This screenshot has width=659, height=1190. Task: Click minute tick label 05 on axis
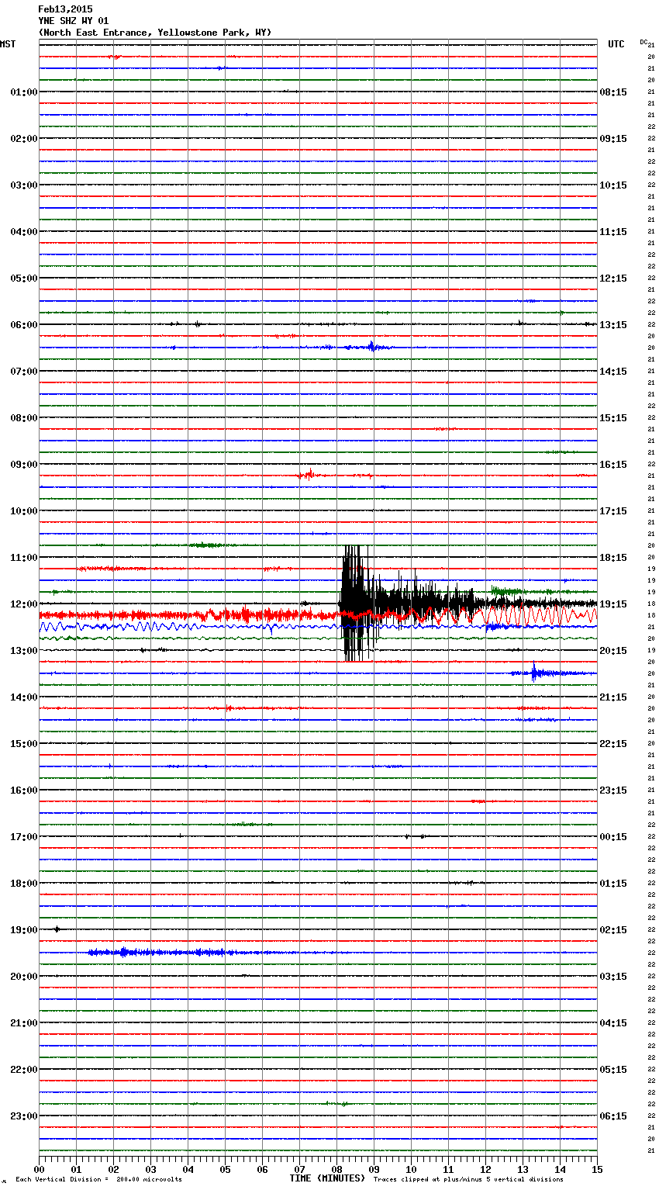(x=225, y=1169)
